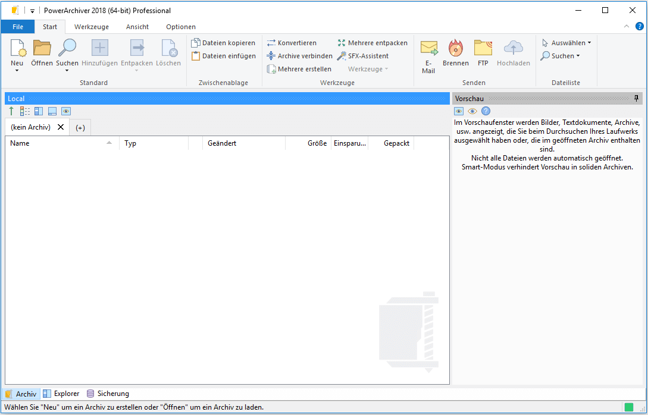Switch to Explorer view at bottom
648x415 pixels.
(61, 394)
